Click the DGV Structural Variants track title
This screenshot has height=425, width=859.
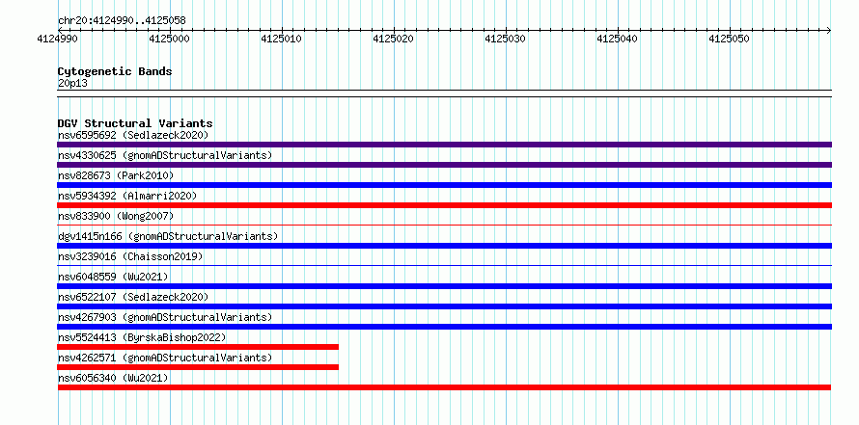pyautogui.click(x=135, y=123)
